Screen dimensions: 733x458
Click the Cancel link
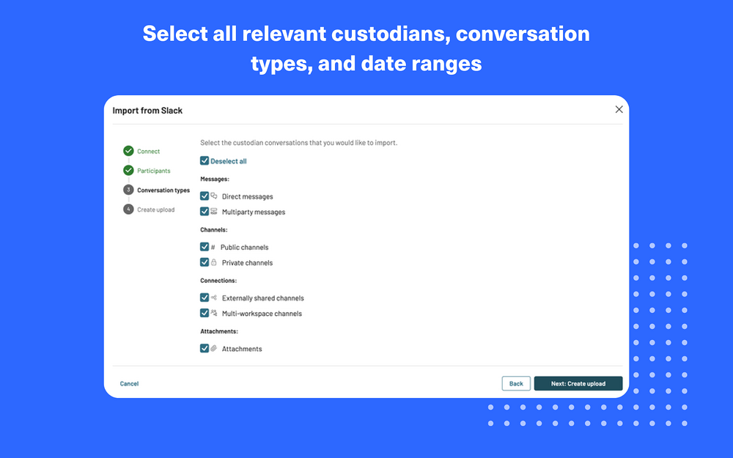point(129,384)
